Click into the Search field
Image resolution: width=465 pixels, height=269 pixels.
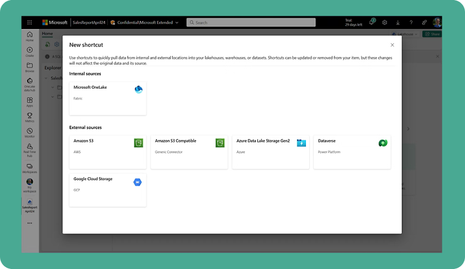coord(251,23)
